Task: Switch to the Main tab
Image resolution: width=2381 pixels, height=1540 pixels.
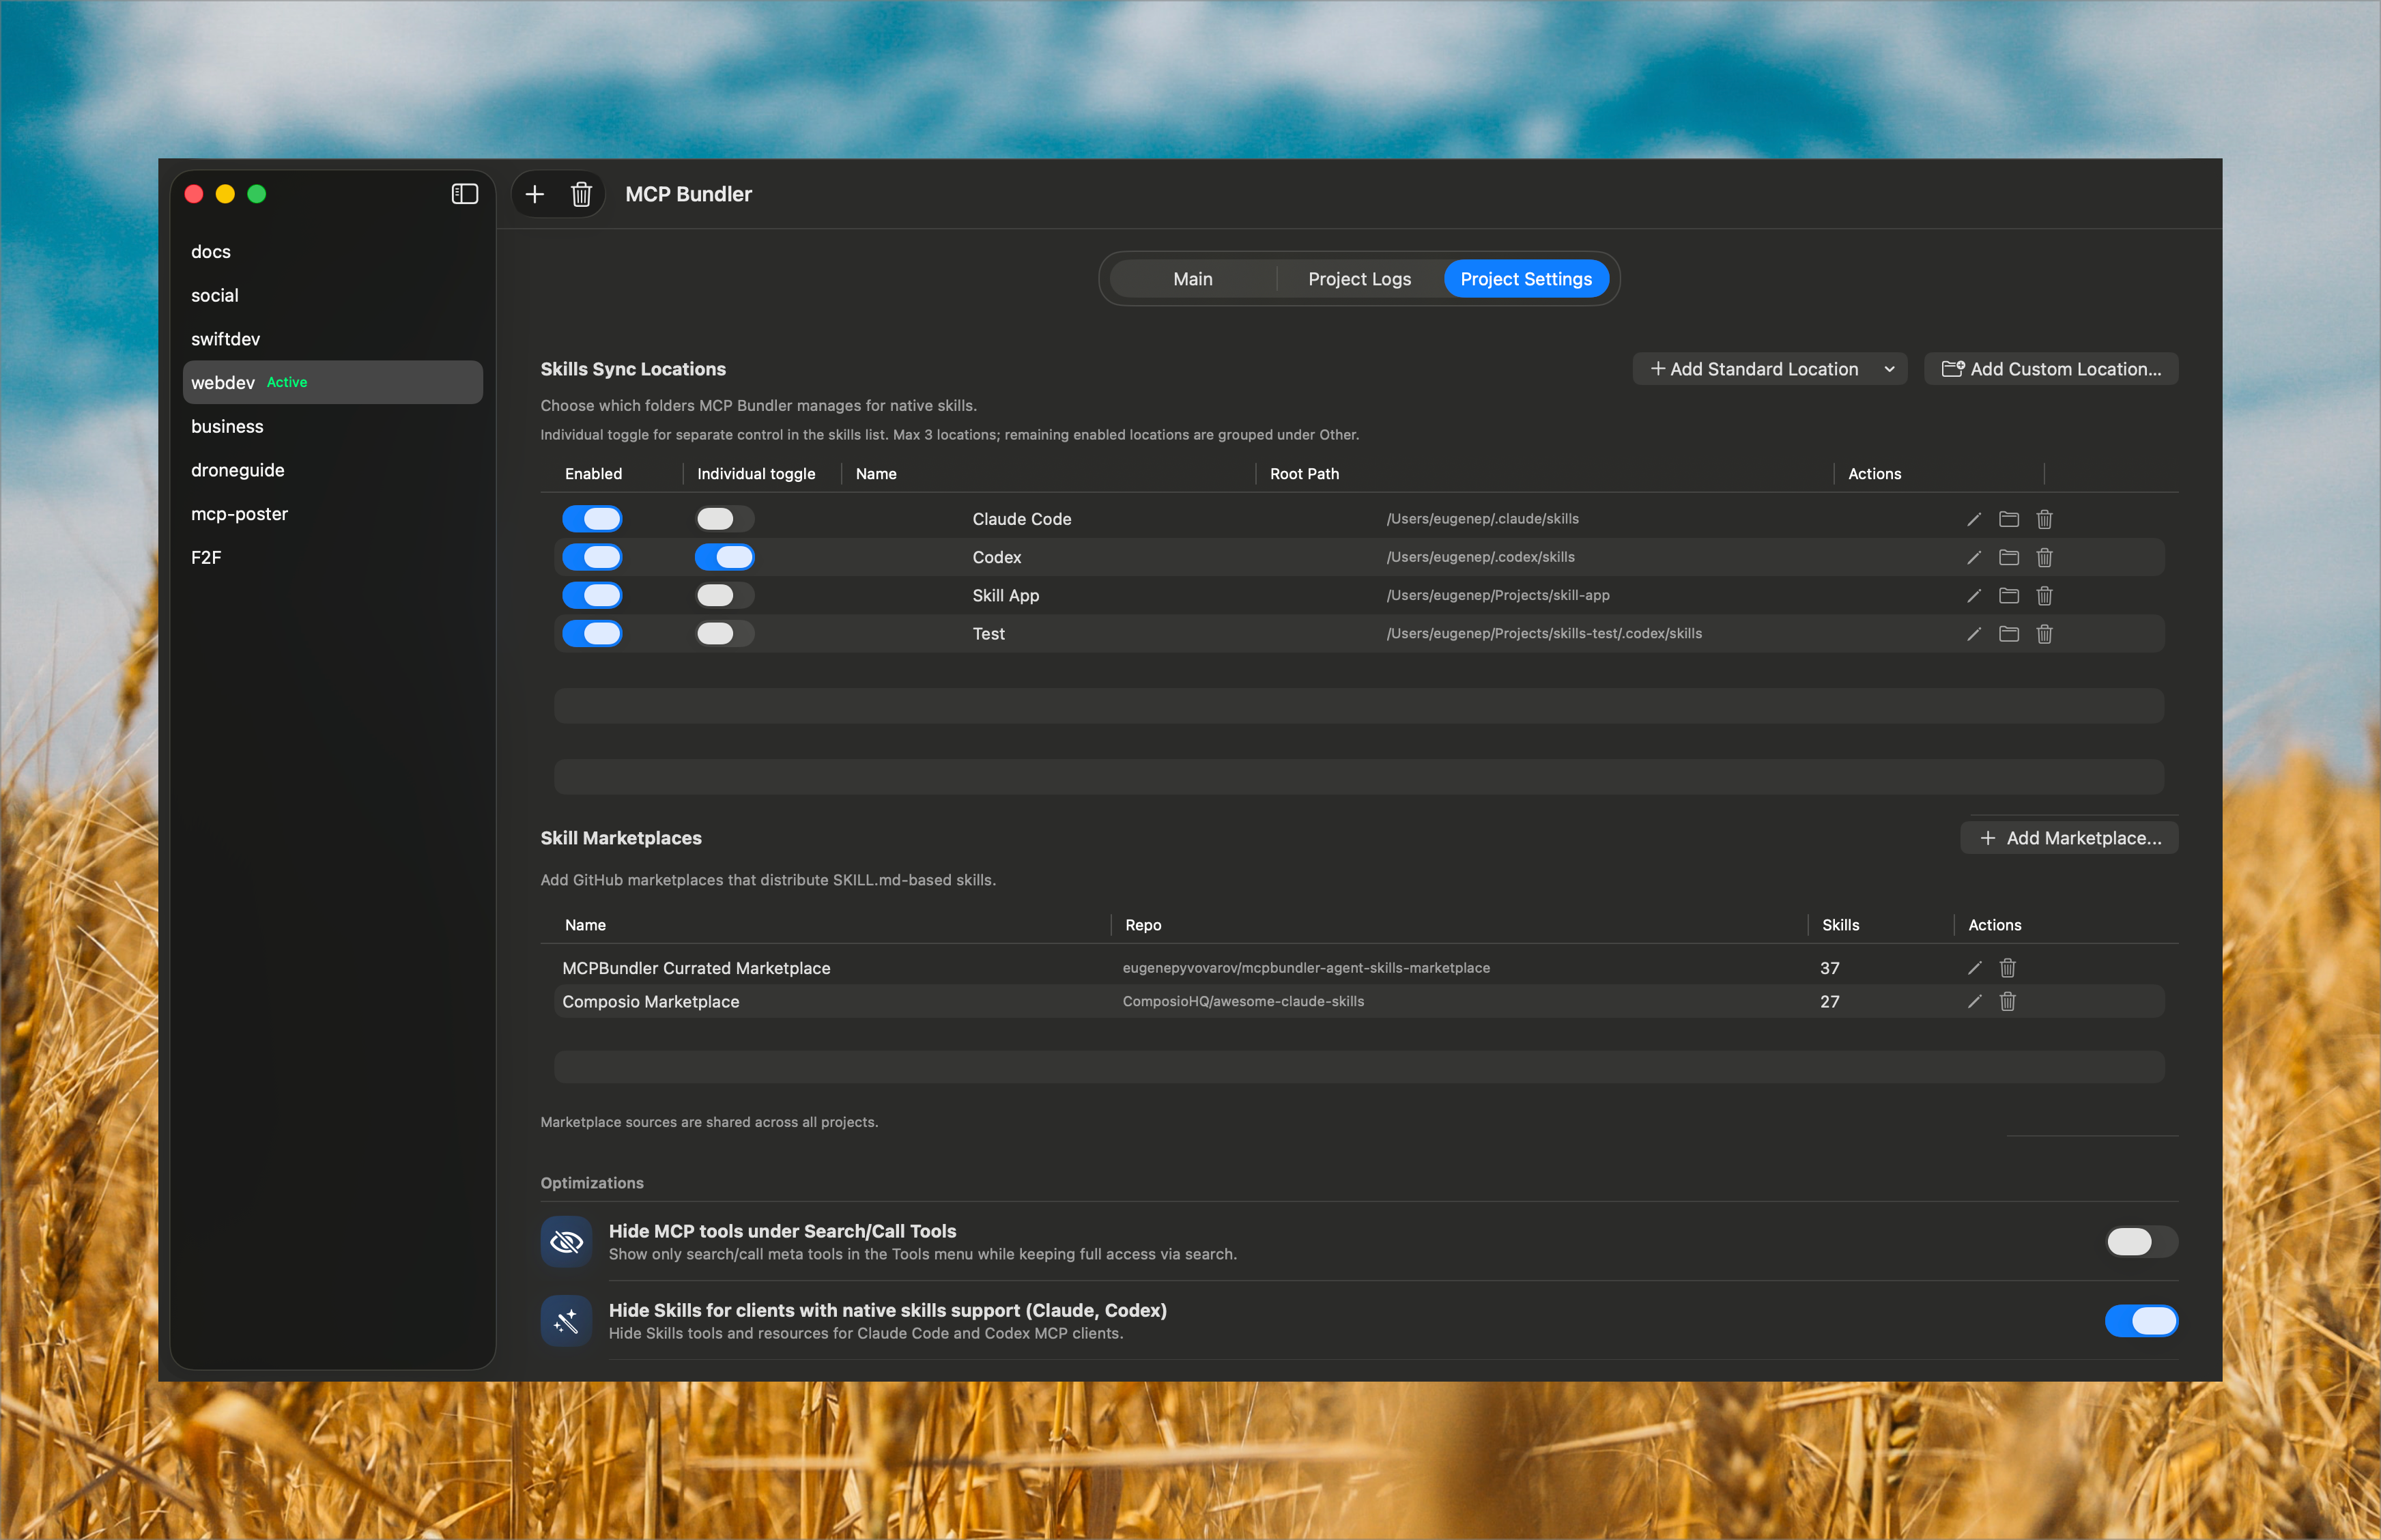Action: coord(1193,279)
